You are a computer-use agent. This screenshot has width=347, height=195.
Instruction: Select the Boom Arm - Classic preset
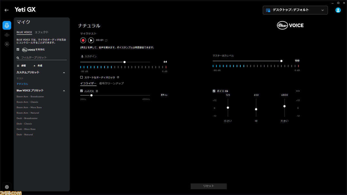tap(27, 102)
